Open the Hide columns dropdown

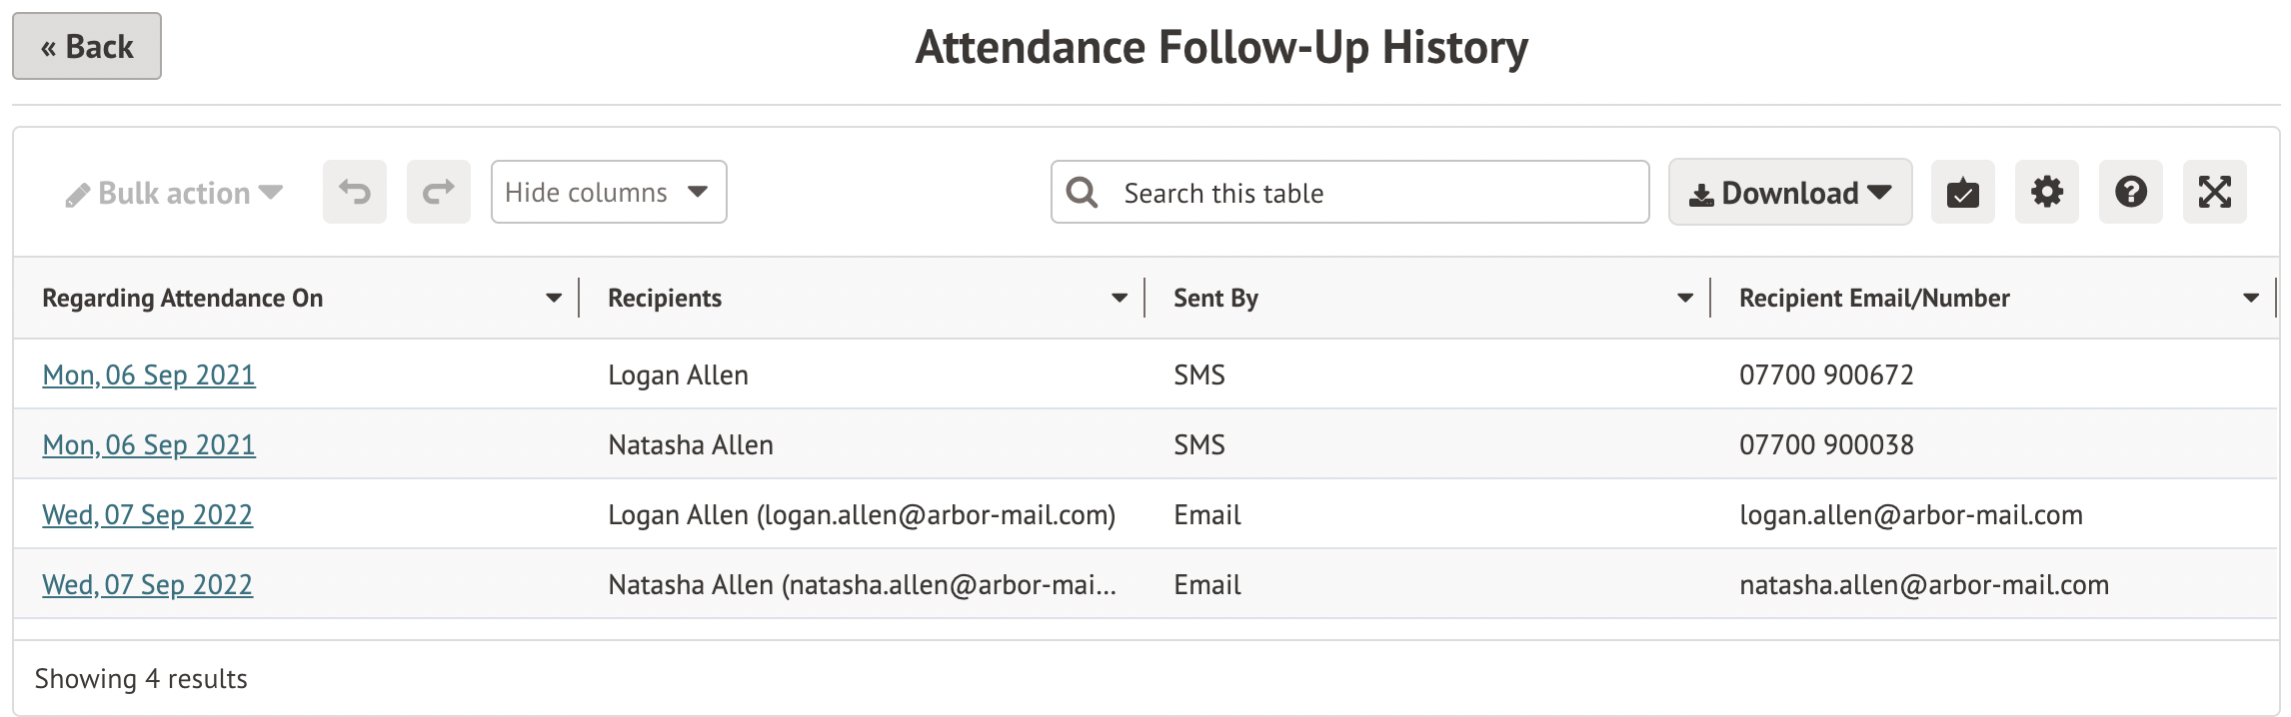608,192
